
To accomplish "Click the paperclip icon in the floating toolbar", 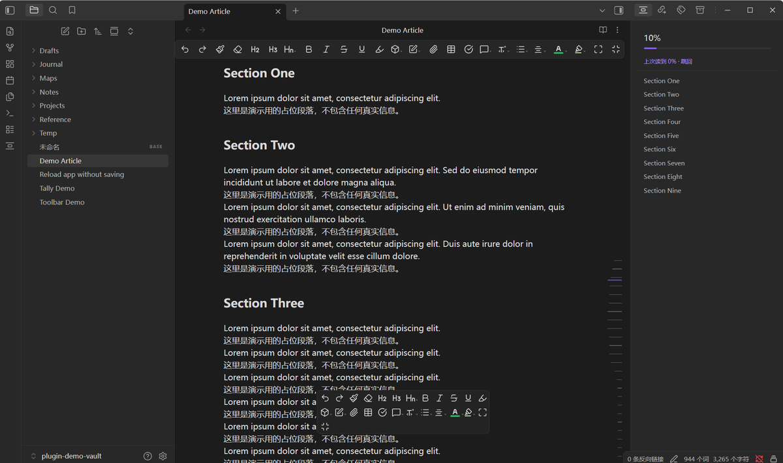I will coord(354,413).
